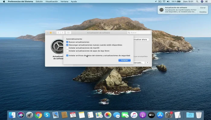The height and width of the screenshot is (120, 211).
Task: Enable Instalar actualizaciones de macOS
Action: tap(67, 48)
